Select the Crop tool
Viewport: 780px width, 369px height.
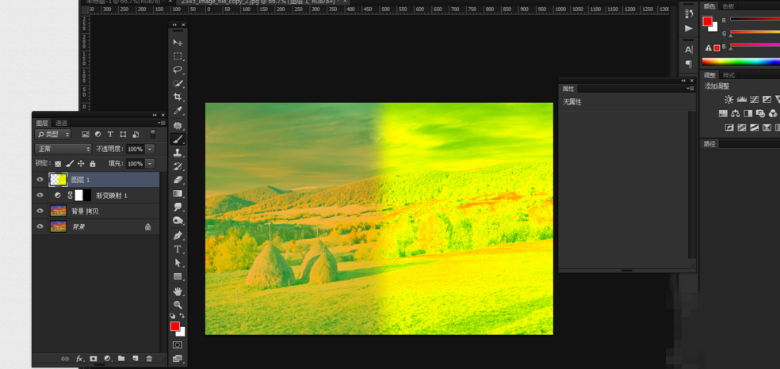tap(178, 97)
